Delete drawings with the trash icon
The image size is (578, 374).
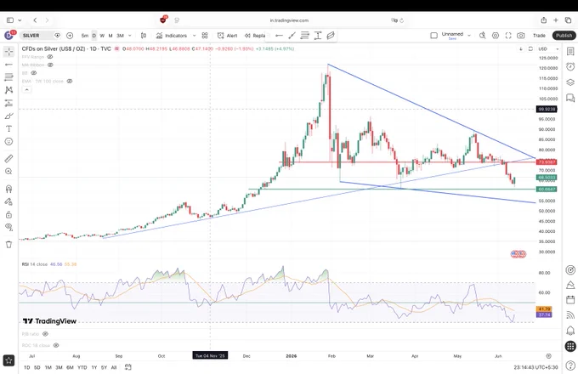coord(8,244)
